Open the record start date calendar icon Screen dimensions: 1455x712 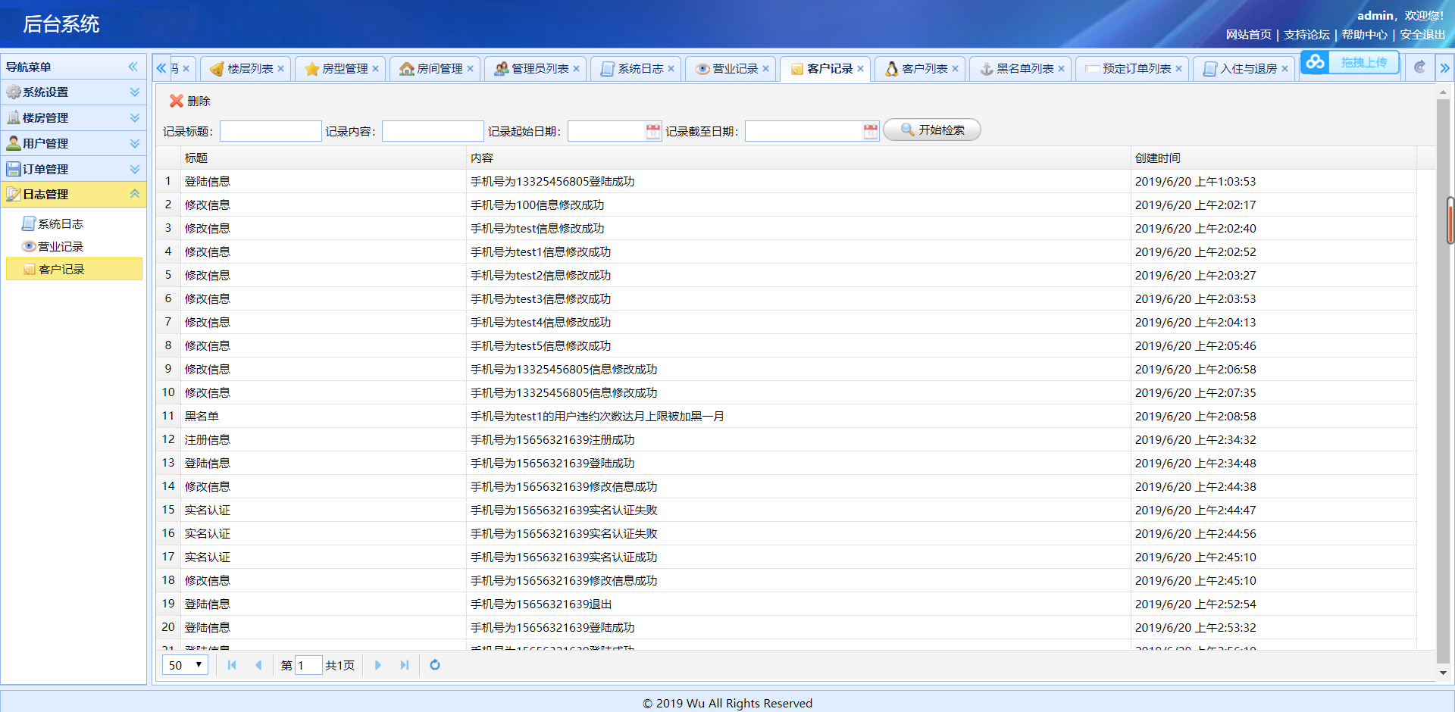(653, 131)
